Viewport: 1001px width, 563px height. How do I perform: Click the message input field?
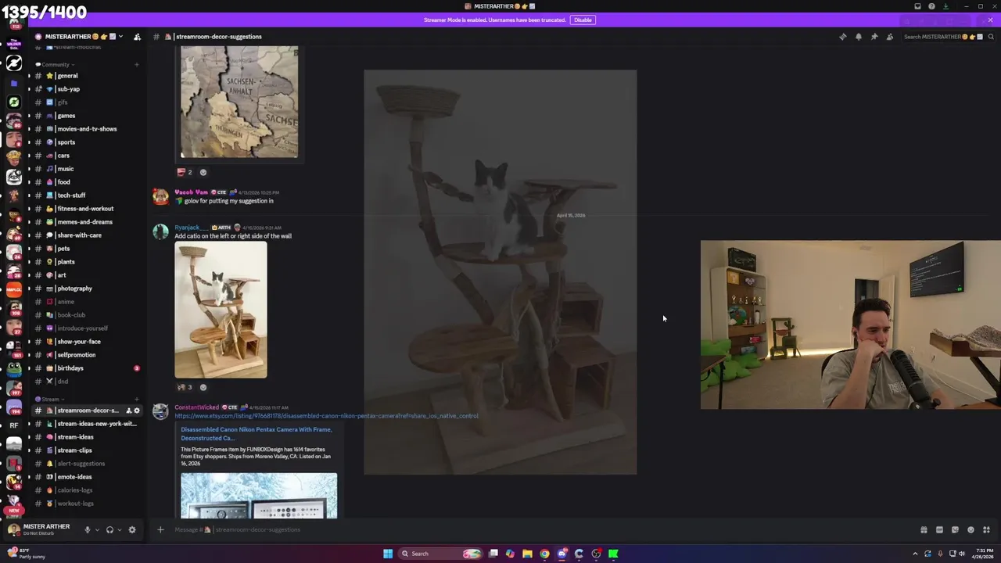pos(540,529)
